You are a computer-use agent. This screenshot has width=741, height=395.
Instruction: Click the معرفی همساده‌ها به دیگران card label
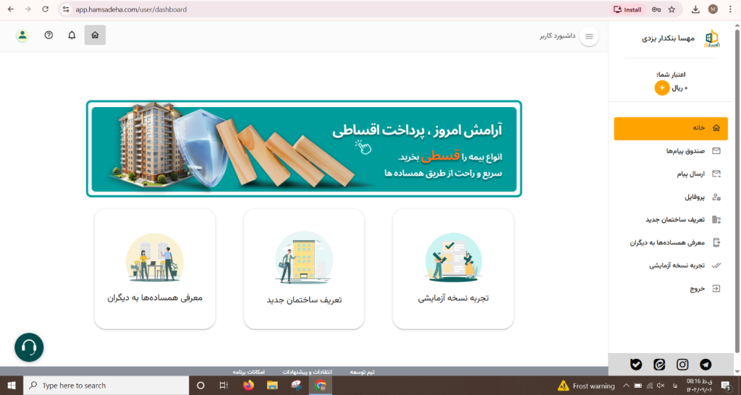[x=155, y=298]
